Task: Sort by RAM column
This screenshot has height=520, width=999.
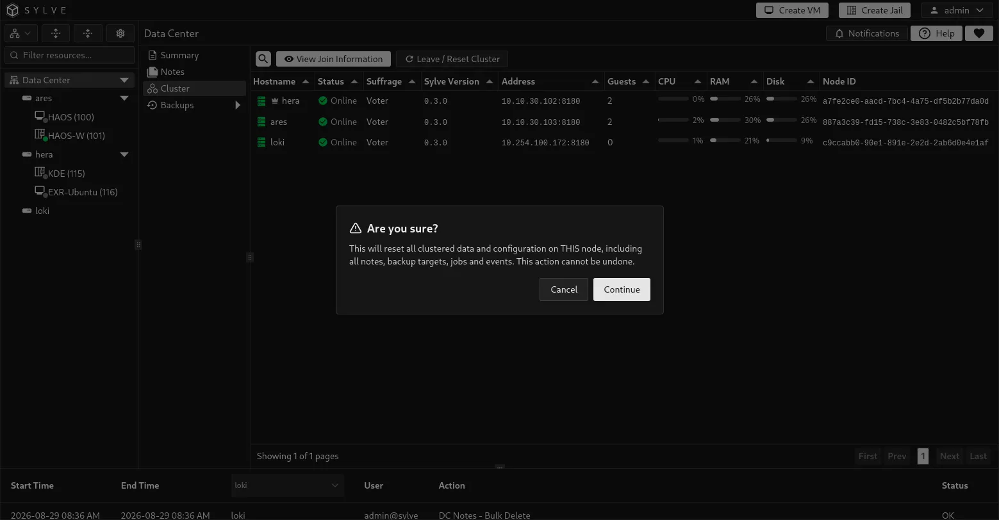Action: (x=734, y=81)
